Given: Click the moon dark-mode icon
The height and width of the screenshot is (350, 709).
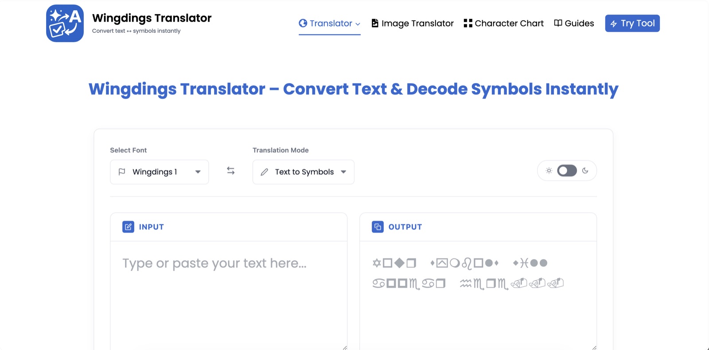Looking at the screenshot, I should click(x=585, y=171).
